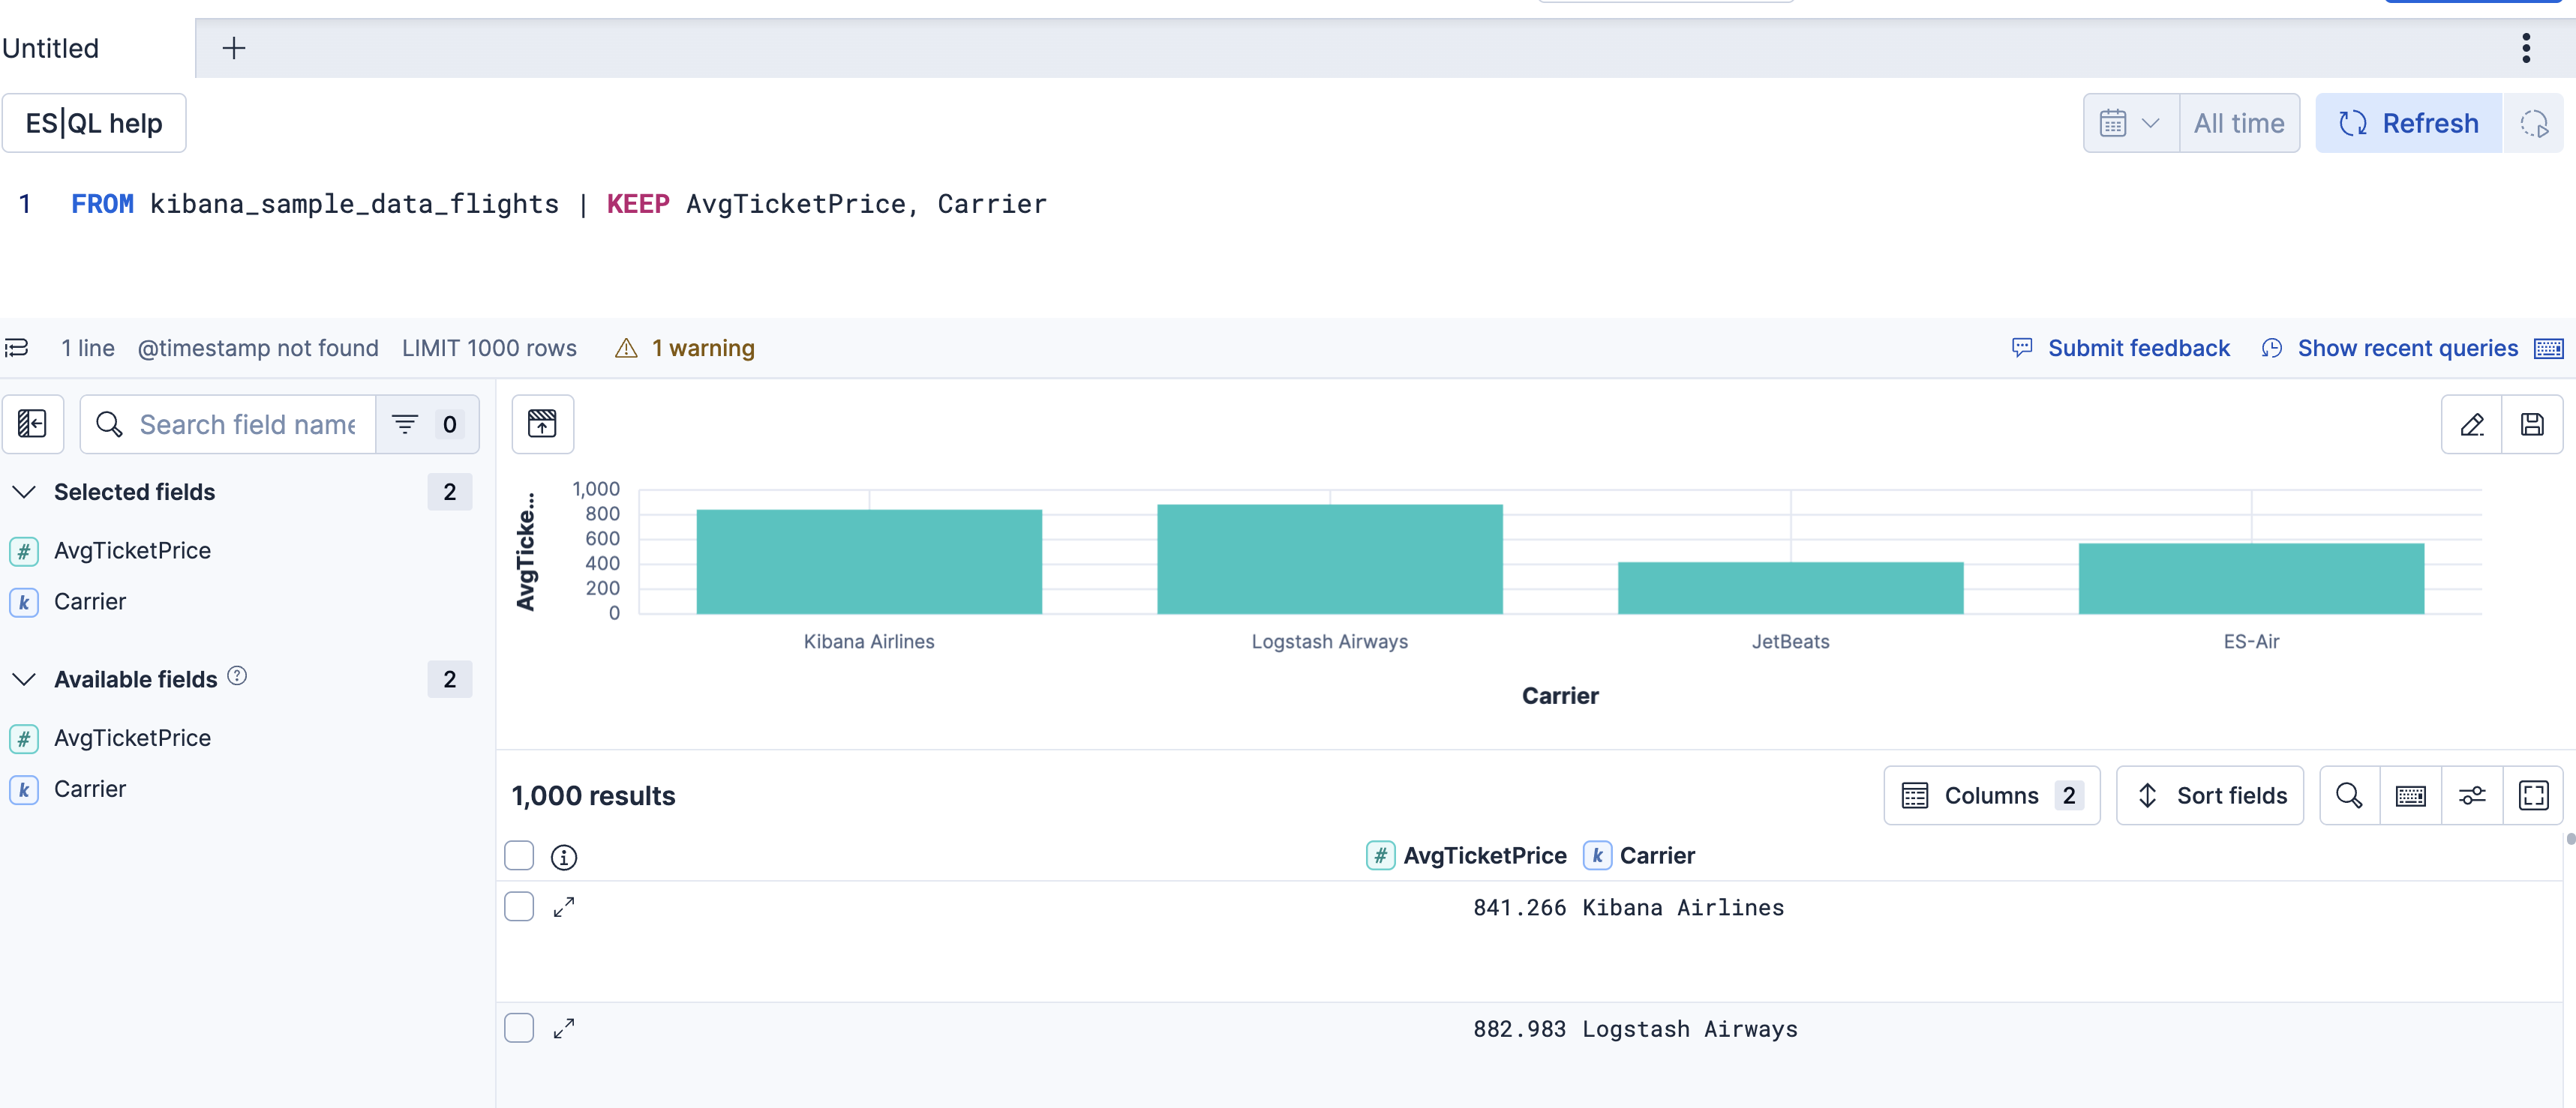Expand the Kibana Airlines row details

tap(564, 907)
